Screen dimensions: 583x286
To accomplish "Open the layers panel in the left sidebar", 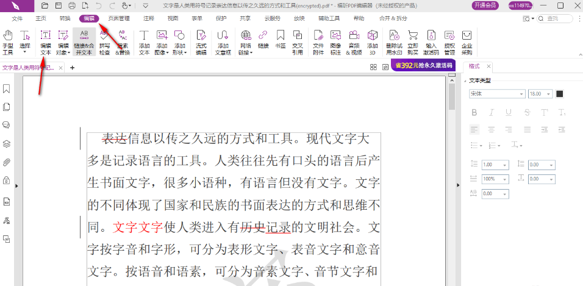I will pyautogui.click(x=6, y=144).
